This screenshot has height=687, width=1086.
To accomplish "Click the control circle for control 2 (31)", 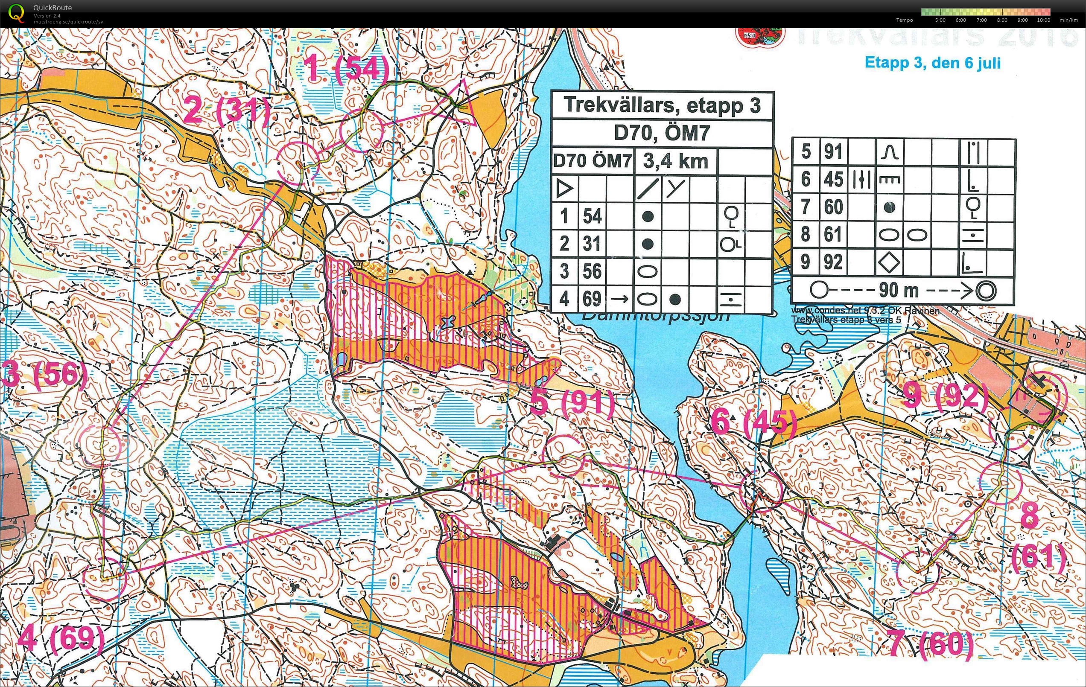I will [298, 163].
